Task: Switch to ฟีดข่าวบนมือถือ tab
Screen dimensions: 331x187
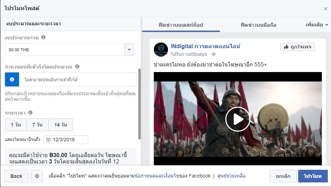Action: pyautogui.click(x=258, y=25)
